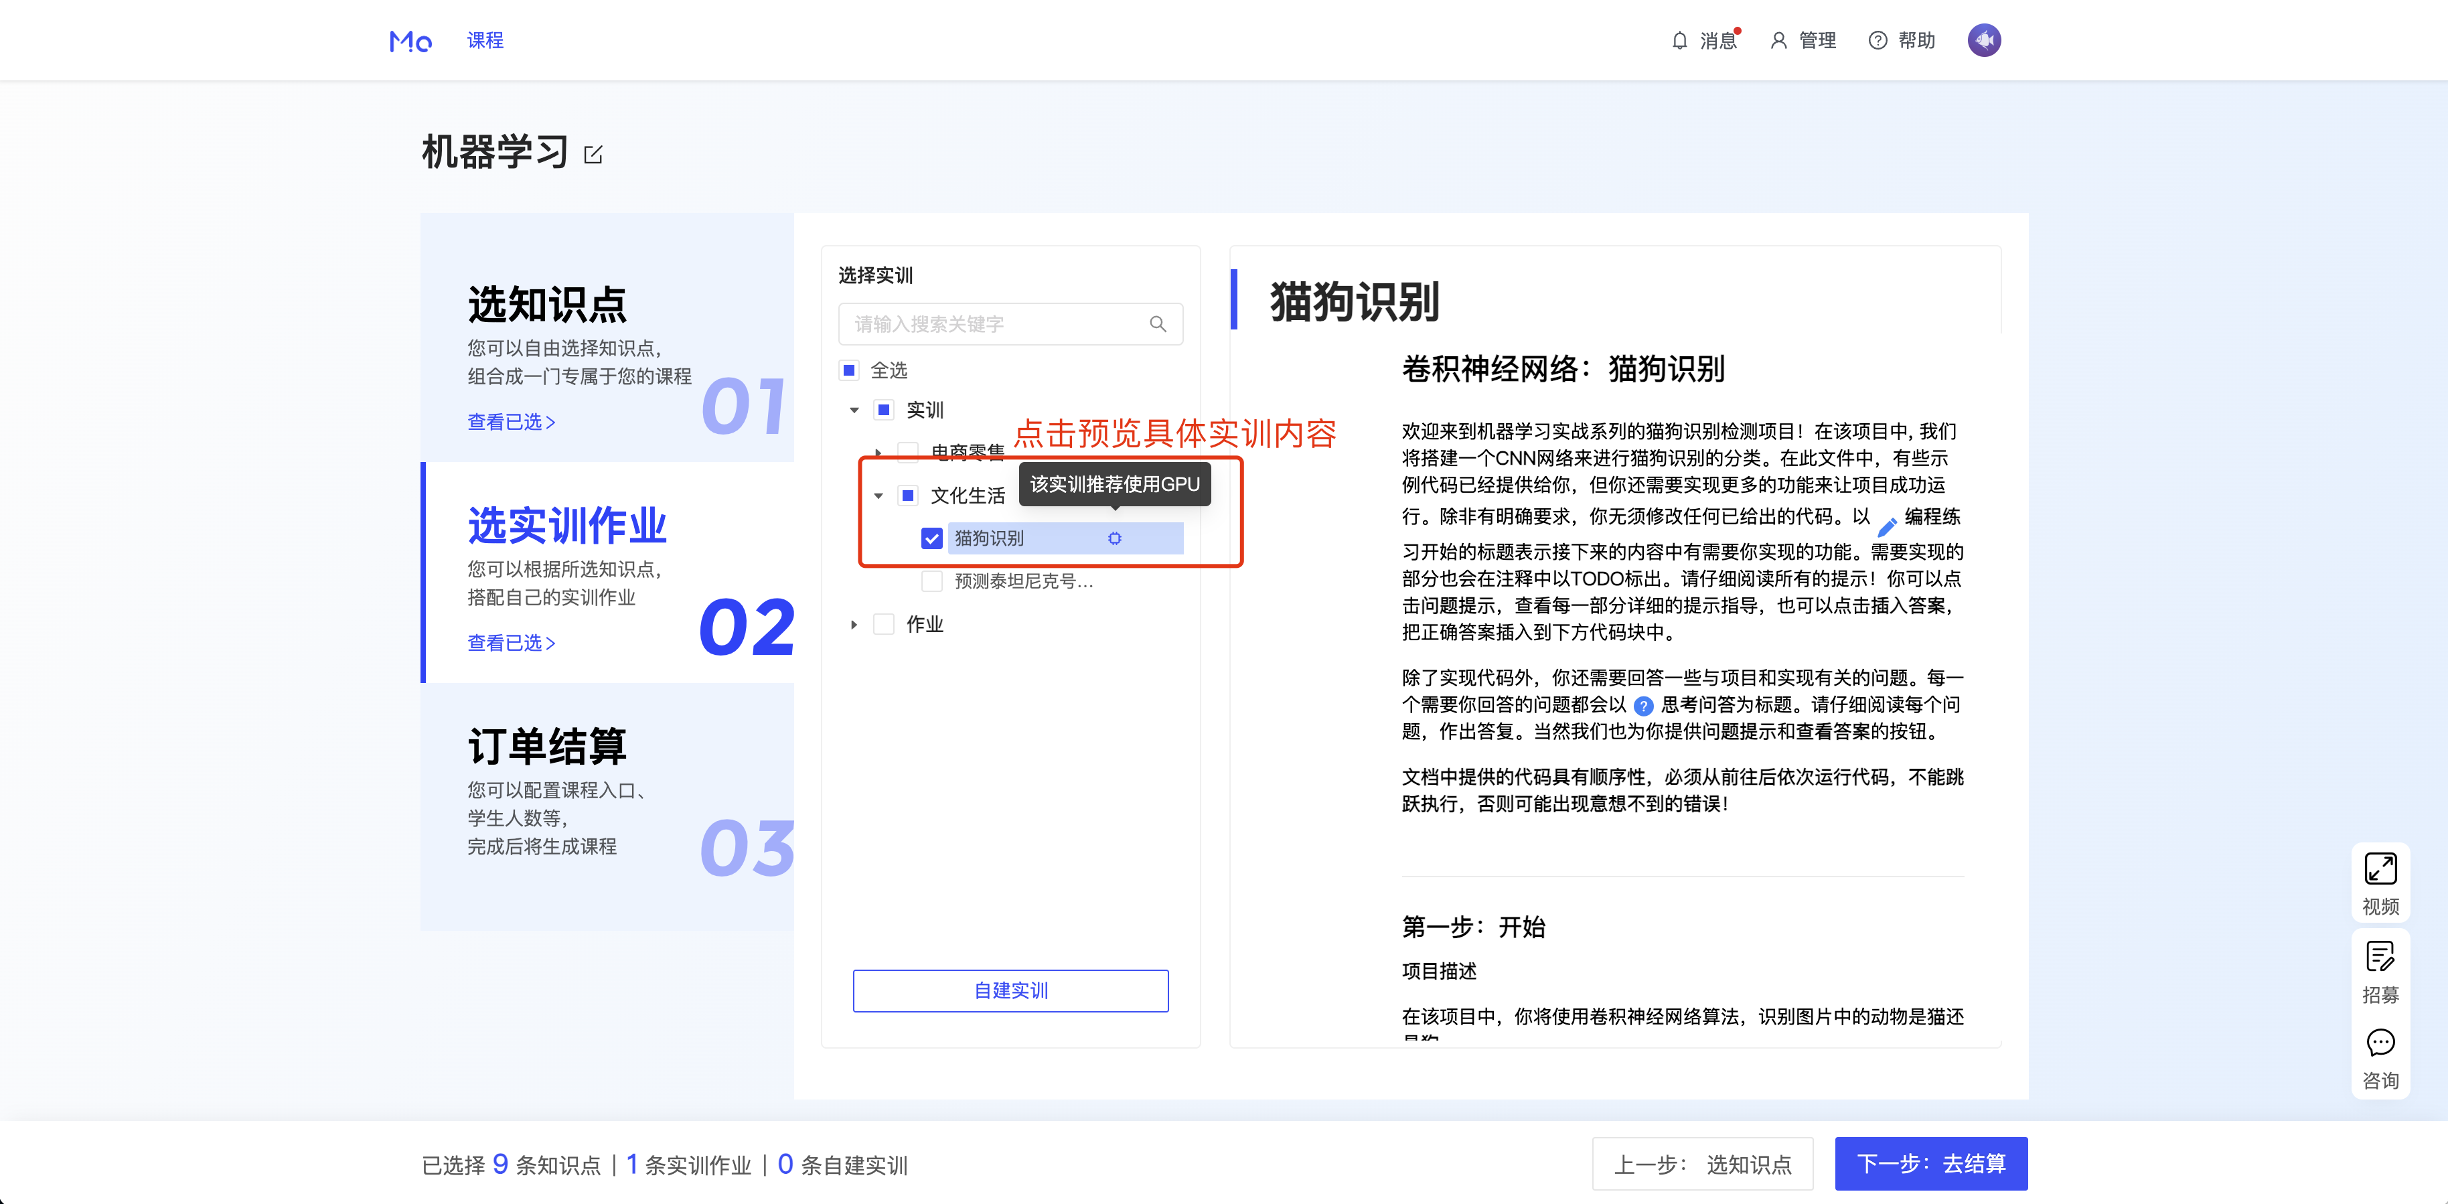Click the 帮助 question mark icon
Screen dimensions: 2448x1204
(1877, 41)
